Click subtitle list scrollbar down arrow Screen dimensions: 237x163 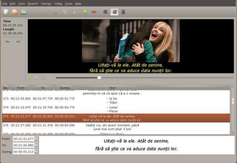point(233,132)
